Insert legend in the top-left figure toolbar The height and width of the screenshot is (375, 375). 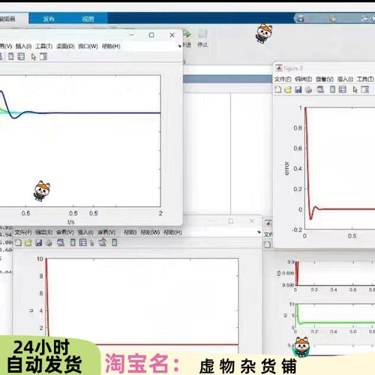pyautogui.click(x=21, y=56)
